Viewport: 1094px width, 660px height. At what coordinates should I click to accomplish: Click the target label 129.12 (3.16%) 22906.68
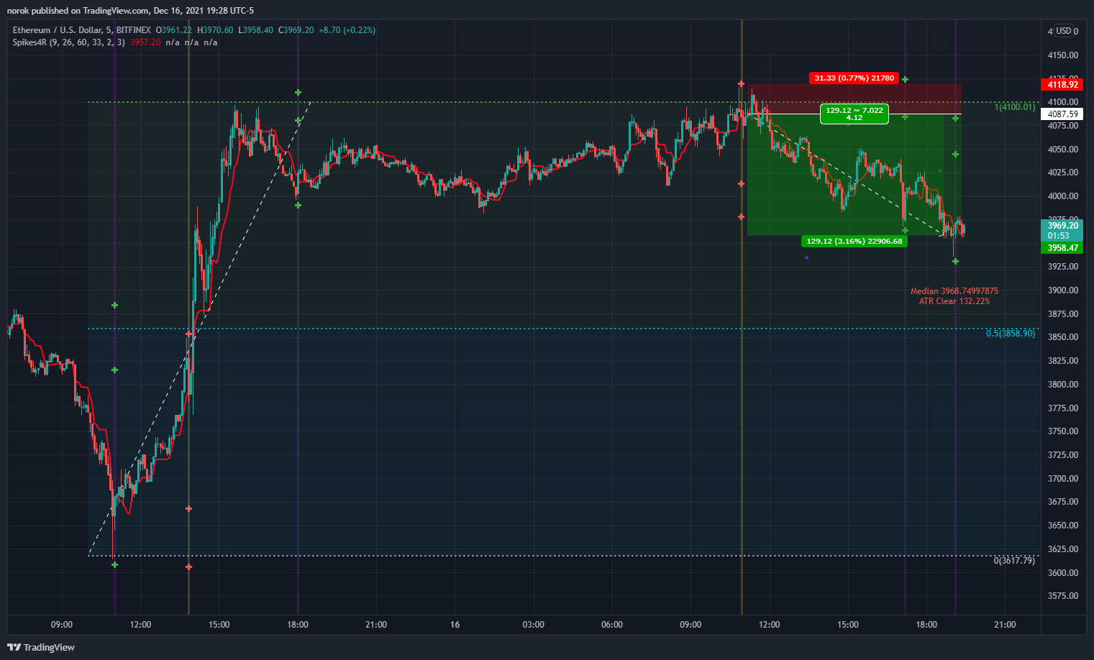tap(854, 241)
